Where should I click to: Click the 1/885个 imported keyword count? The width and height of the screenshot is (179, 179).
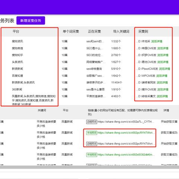point(116,48)
